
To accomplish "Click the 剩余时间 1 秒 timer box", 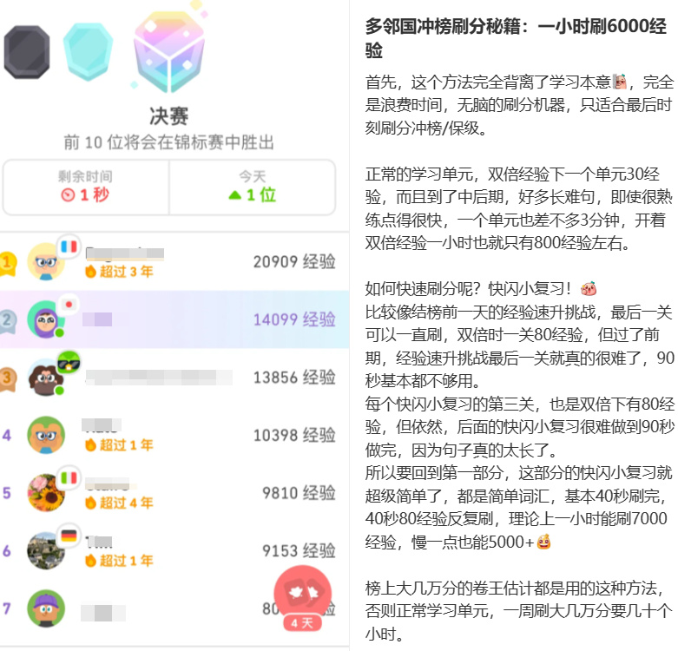I will (x=86, y=187).
